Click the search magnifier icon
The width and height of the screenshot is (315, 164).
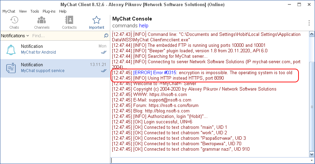(x=106, y=36)
